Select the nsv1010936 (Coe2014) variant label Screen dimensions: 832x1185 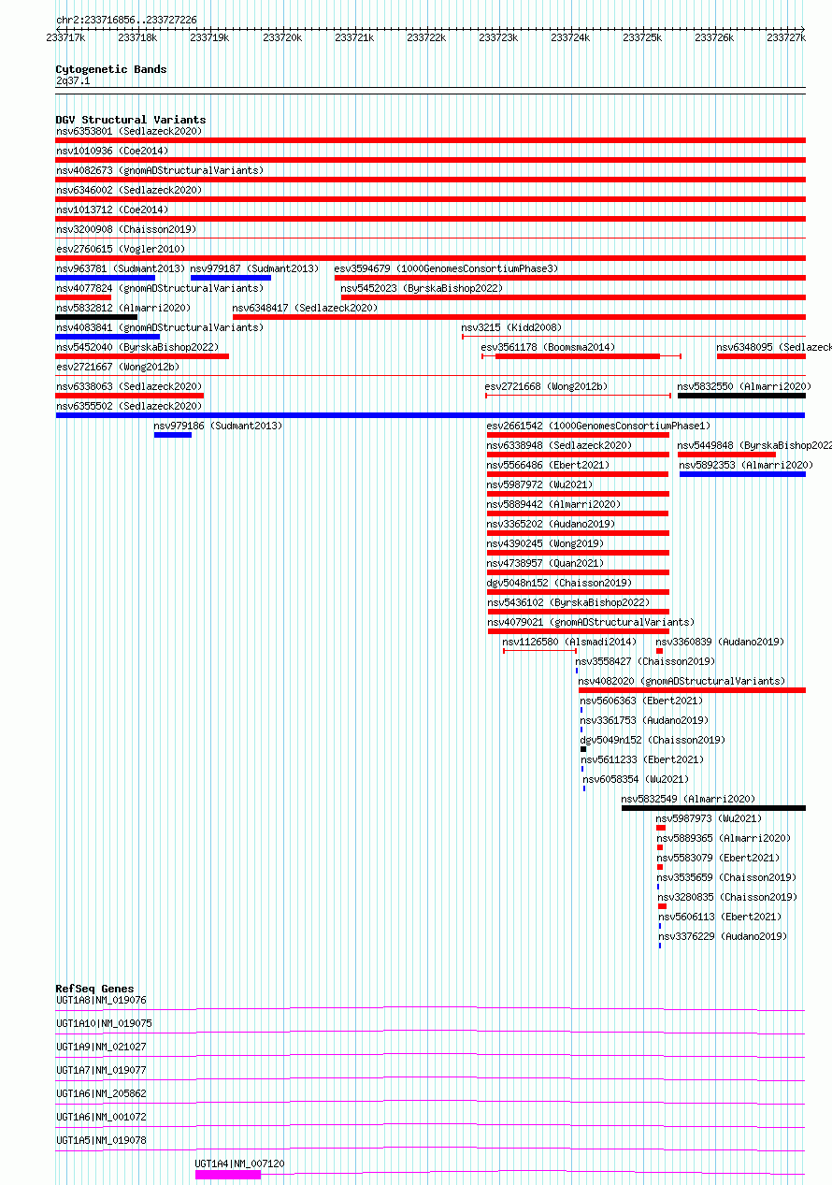112,151
